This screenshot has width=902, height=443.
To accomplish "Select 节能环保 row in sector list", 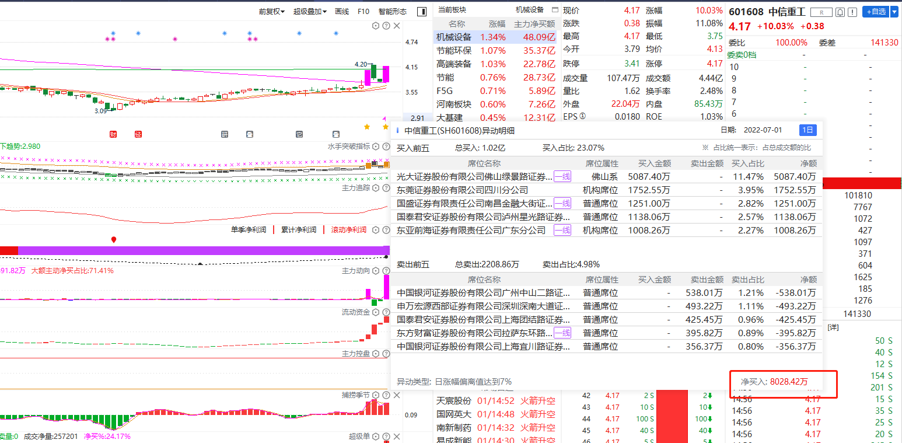I will [496, 50].
